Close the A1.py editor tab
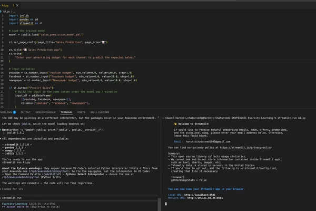The height and width of the screenshot is (211, 316). (x=17, y=5)
